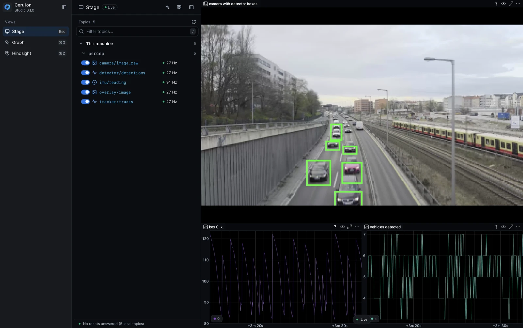The image size is (523, 328).
Task: Open help for camera with detector boxes panel
Action: [496, 4]
